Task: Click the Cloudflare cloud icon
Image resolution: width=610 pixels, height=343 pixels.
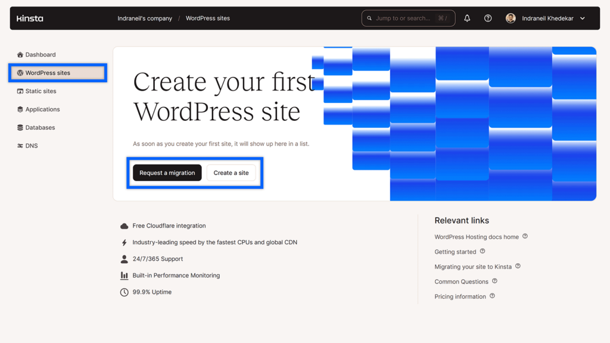Action: (x=124, y=226)
